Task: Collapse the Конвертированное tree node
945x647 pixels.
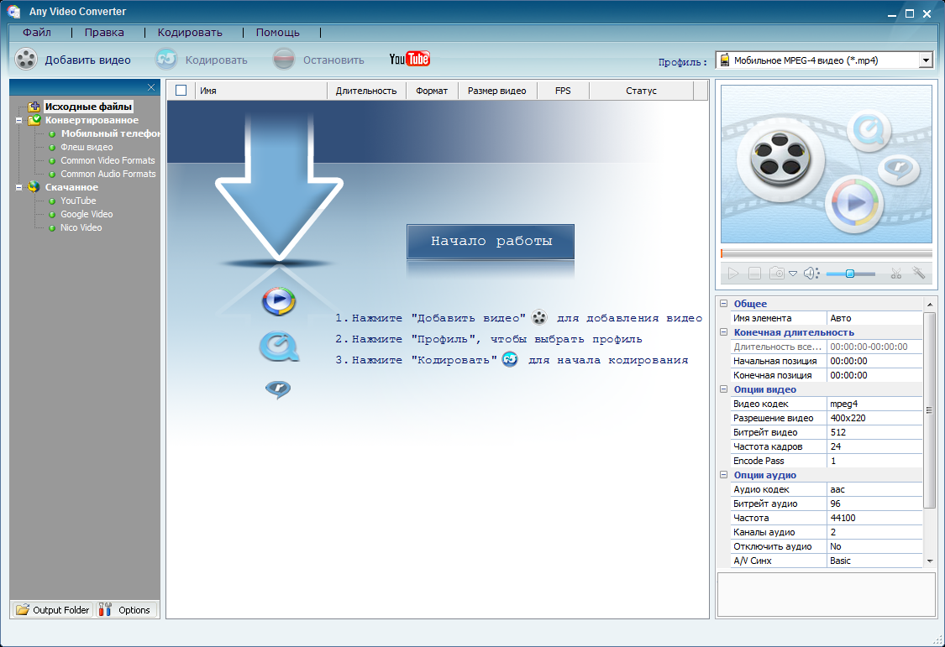Action: coord(18,120)
